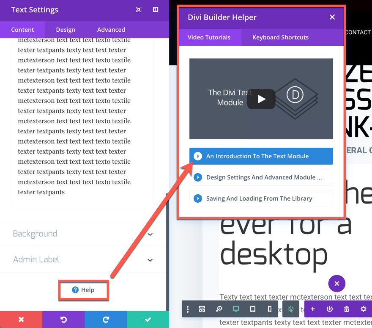372x328 pixels.
Task: Open three-dot builder options menu
Action: coord(188,309)
